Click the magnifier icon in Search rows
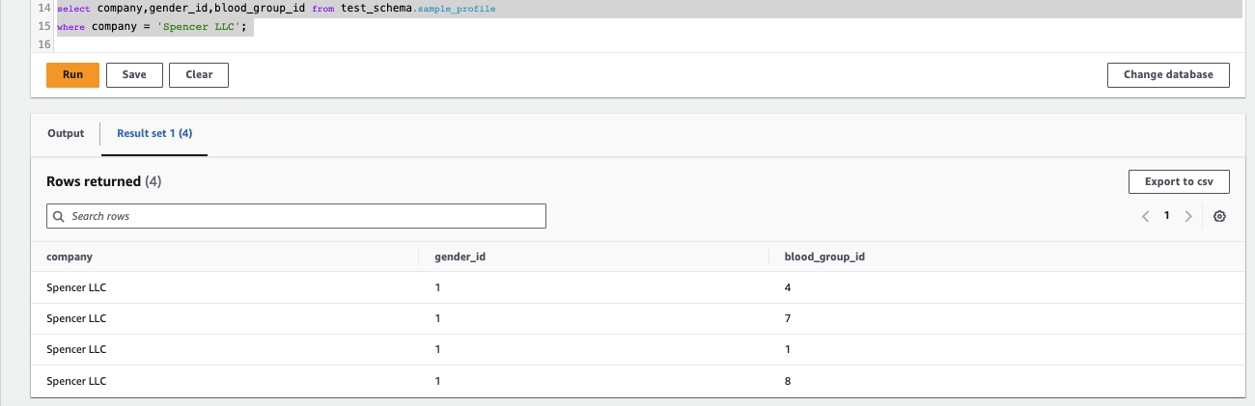 [x=60, y=217]
